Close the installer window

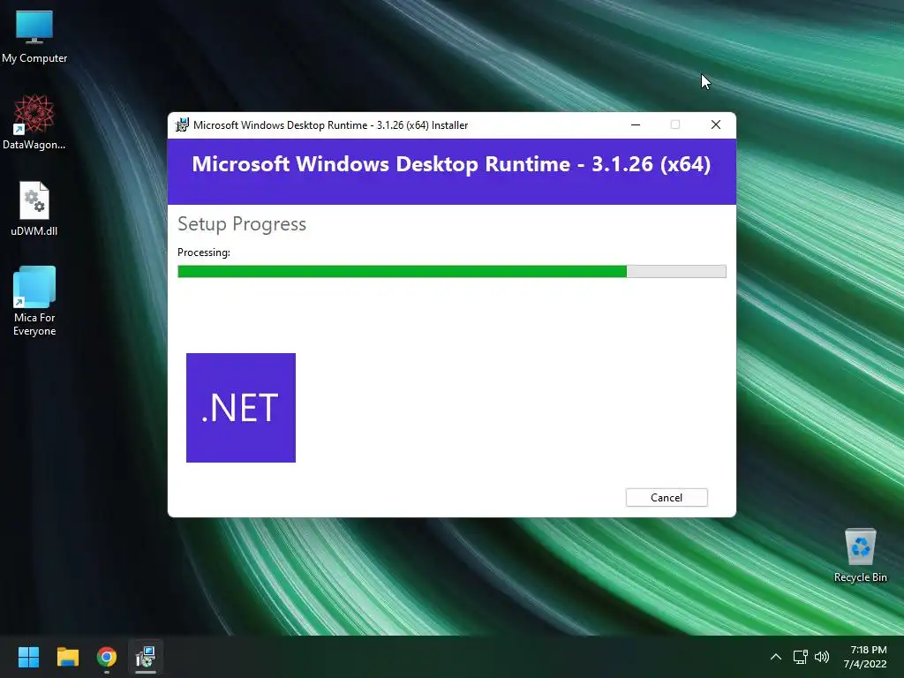tap(715, 125)
